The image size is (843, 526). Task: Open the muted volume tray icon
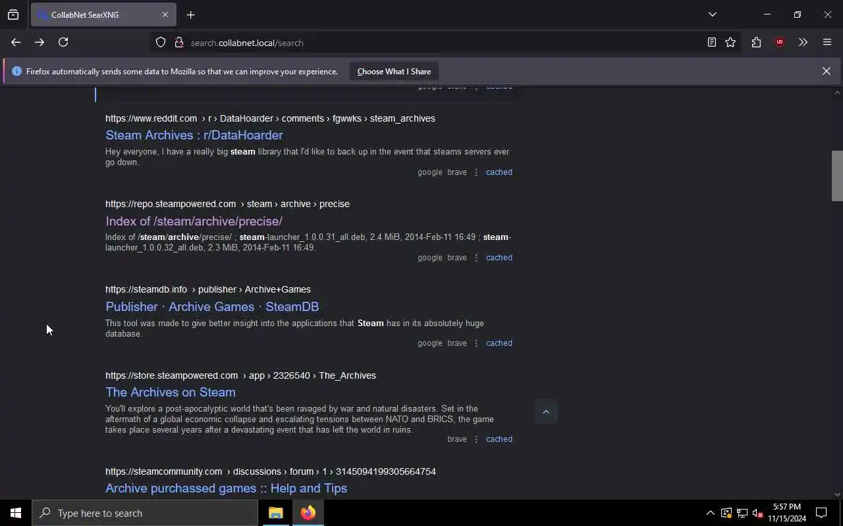[x=758, y=513]
